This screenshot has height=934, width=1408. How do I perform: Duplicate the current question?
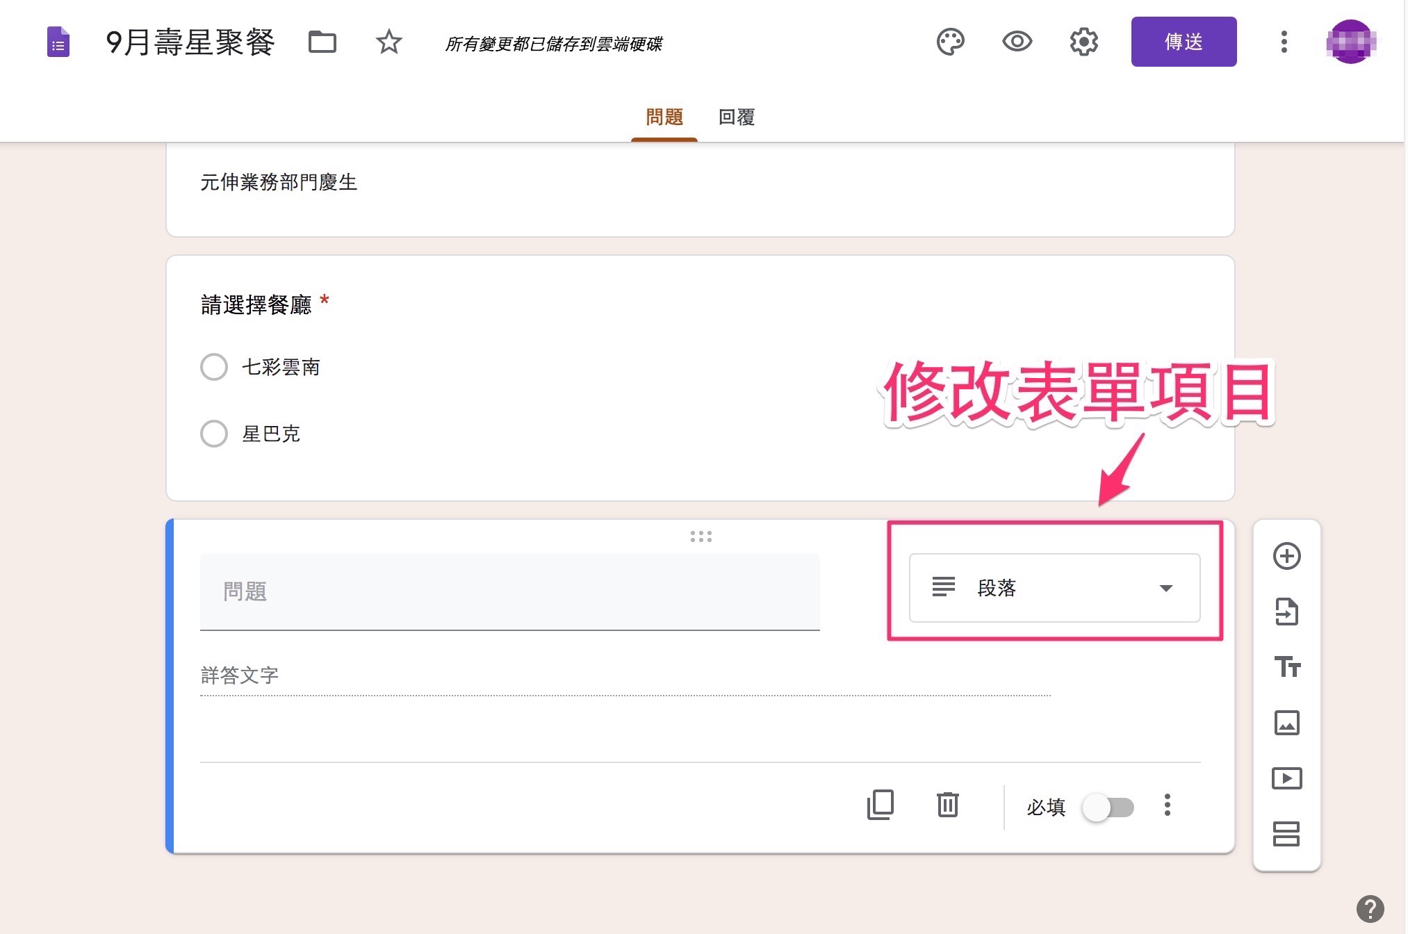pyautogui.click(x=881, y=805)
